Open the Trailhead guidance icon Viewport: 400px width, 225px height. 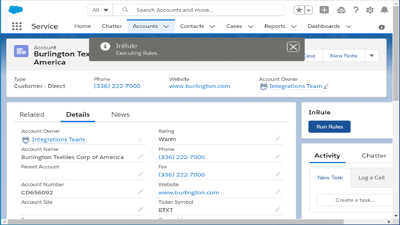(x=341, y=10)
